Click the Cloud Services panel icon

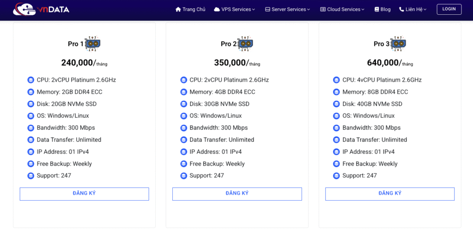click(323, 9)
